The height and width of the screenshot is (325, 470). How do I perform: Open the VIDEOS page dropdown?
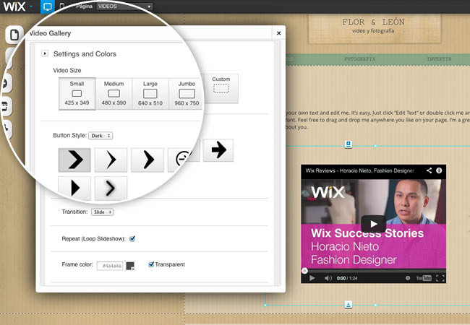tap(124, 6)
